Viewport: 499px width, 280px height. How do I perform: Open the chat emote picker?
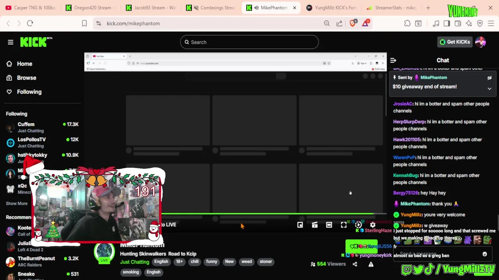(x=485, y=254)
